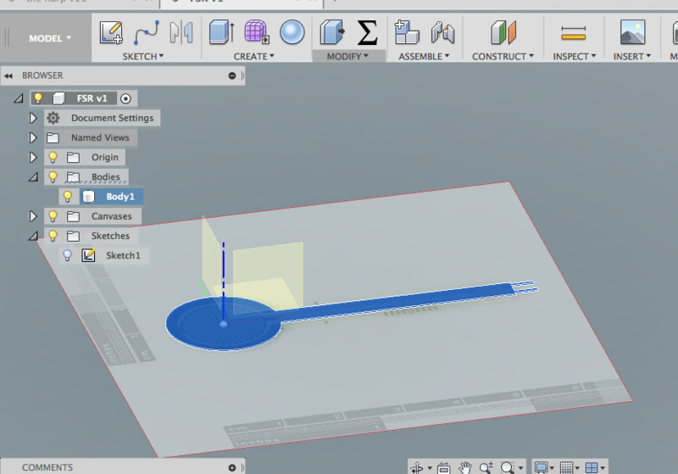The width and height of the screenshot is (678, 474).
Task: Click the Create Sketch icon
Action: 111,32
